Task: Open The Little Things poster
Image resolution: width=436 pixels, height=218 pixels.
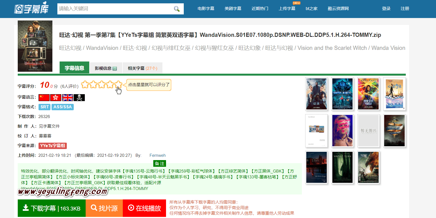Action: point(317,167)
